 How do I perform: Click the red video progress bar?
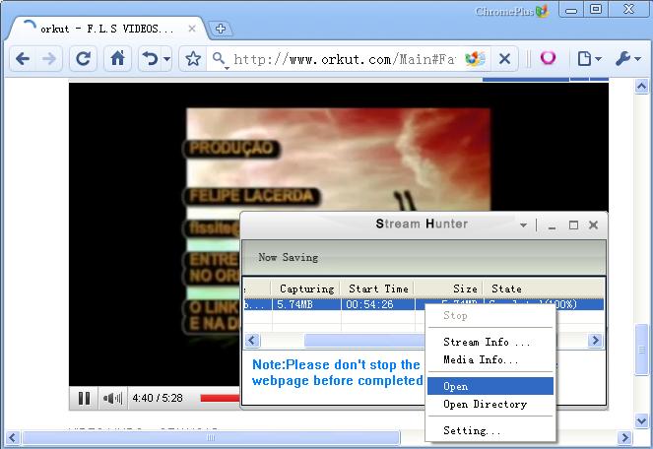(220, 398)
